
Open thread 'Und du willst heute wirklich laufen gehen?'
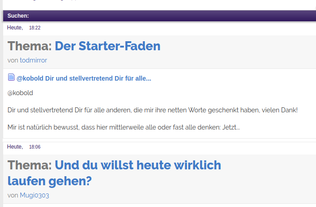[138, 165]
